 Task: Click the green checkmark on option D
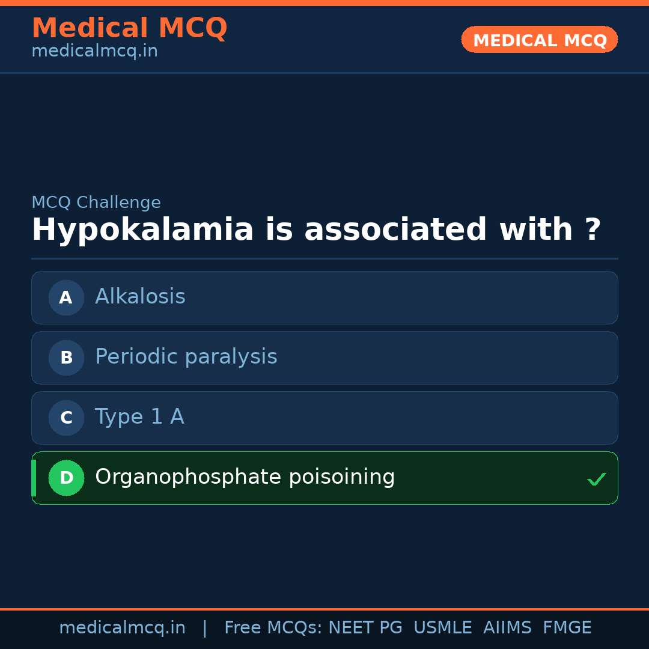pyautogui.click(x=596, y=479)
